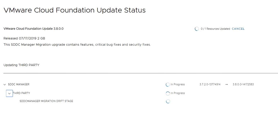Image resolution: width=278 pixels, height=123 pixels.
Task: Click the target version 3.8.0.0-14172583
Action: (x=243, y=85)
